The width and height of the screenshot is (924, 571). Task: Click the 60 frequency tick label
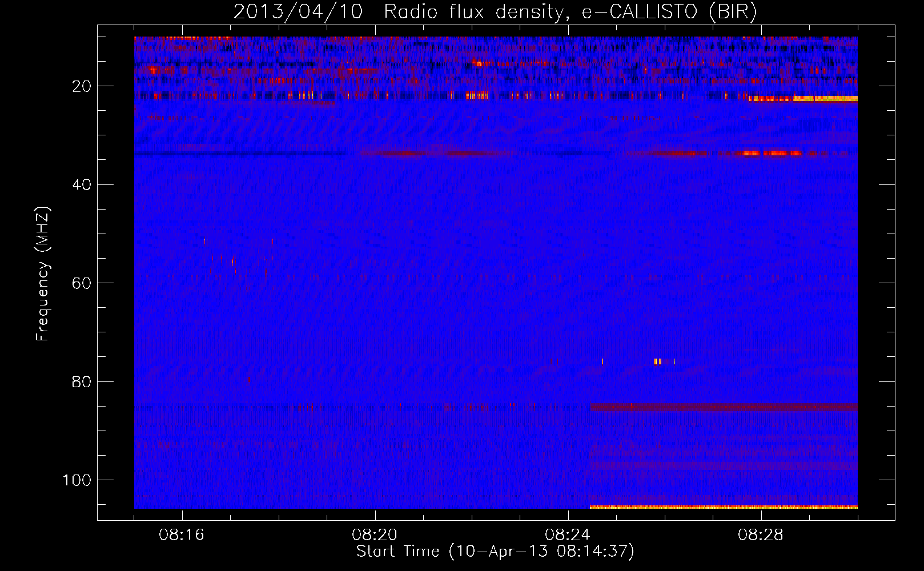pos(82,283)
